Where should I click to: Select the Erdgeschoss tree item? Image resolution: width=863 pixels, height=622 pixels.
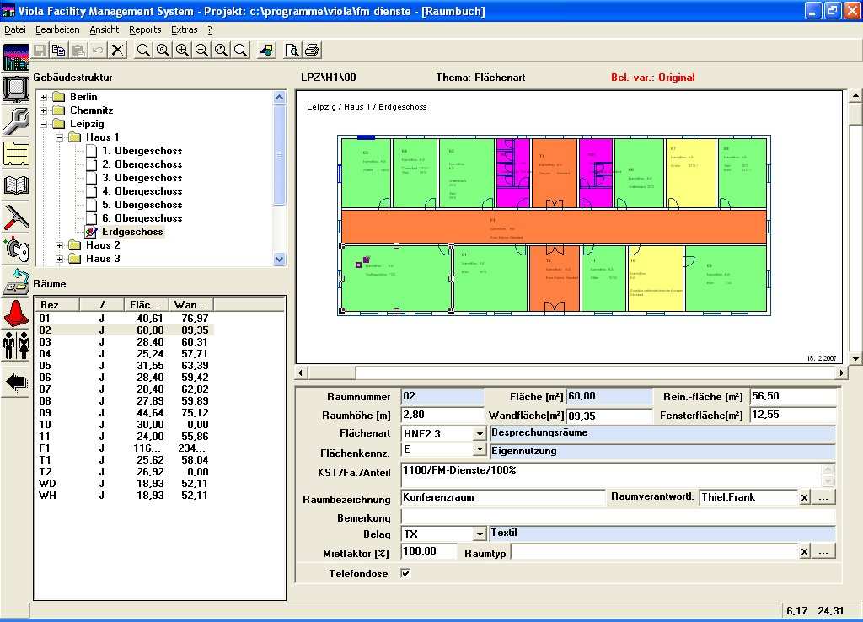132,232
